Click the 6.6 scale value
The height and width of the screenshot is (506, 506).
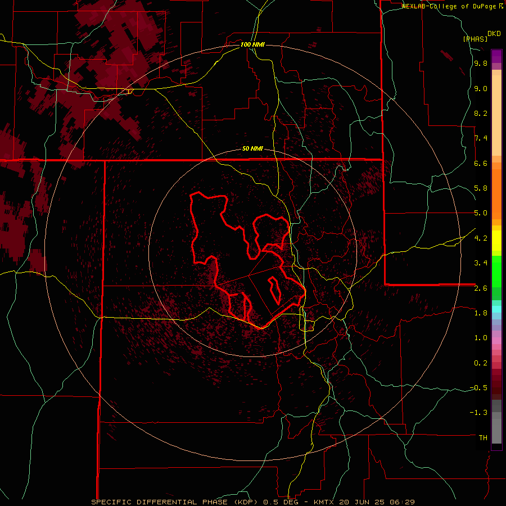[x=481, y=163]
